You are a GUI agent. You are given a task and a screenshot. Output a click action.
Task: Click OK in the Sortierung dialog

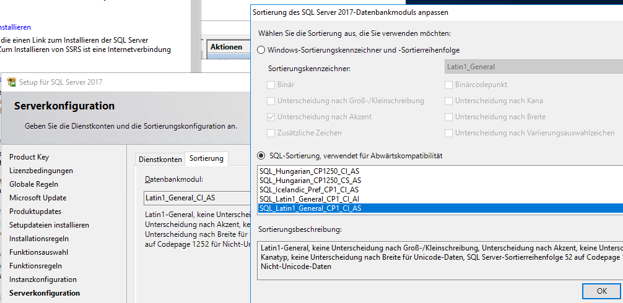[x=601, y=291]
